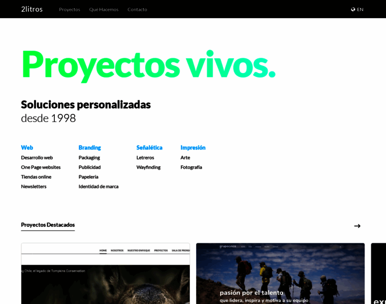The image size is (386, 304).
Task: Open the Señalética category heading
Action: coord(149,147)
